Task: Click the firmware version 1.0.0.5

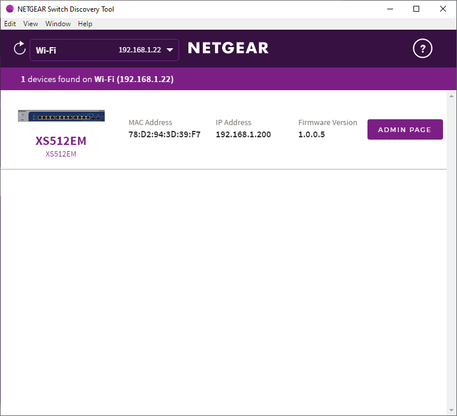Action: (x=312, y=134)
